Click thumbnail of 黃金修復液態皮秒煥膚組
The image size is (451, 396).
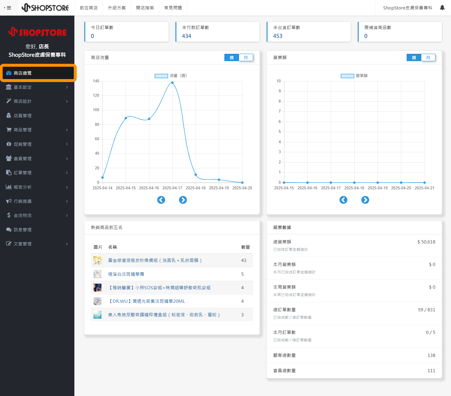(97, 260)
